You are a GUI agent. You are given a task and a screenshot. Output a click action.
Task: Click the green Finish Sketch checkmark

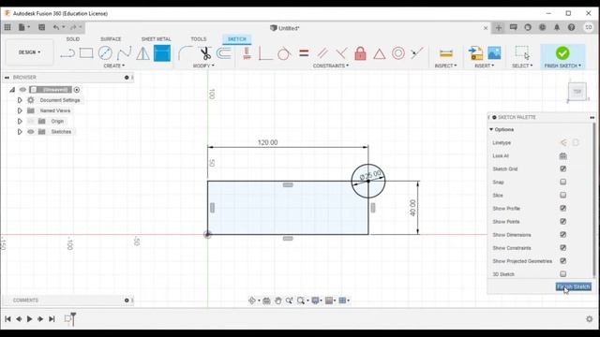pos(562,53)
